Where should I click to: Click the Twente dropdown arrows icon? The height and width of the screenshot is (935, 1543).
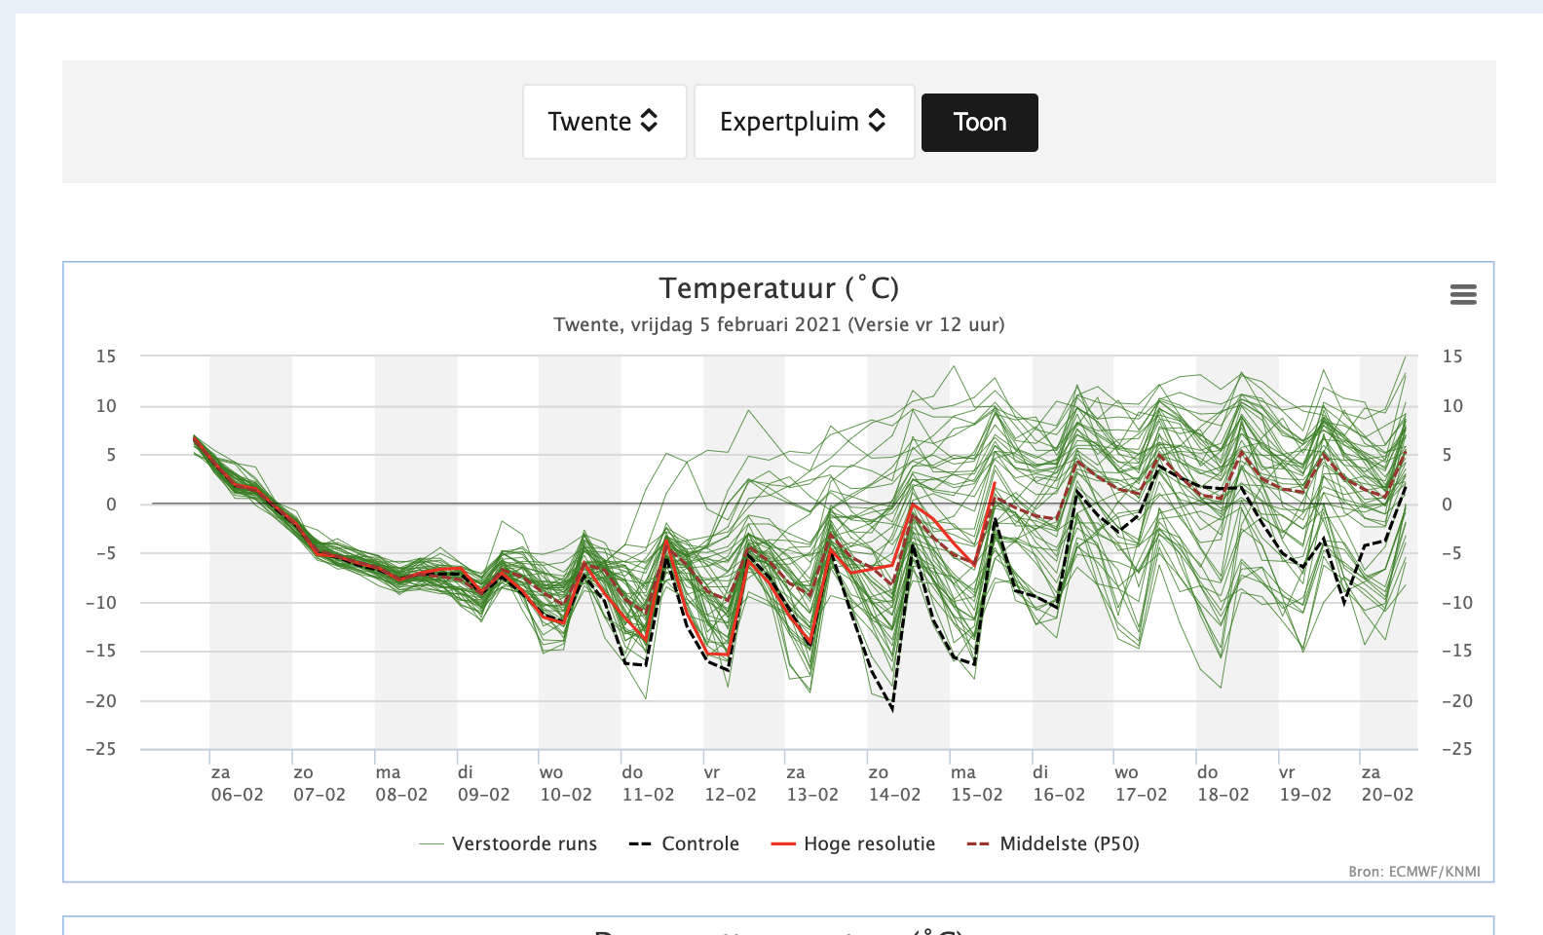(650, 121)
